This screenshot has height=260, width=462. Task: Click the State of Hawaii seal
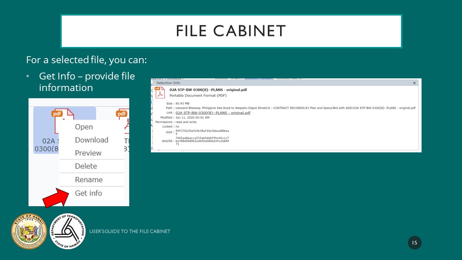tap(29, 231)
